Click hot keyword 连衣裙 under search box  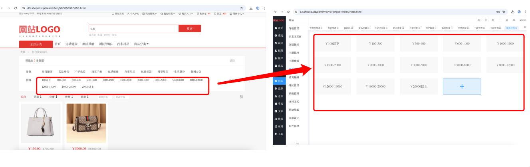click(x=92, y=35)
